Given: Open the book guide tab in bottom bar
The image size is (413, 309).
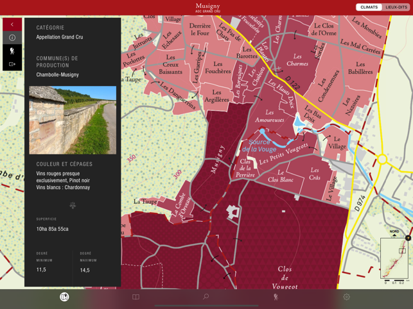Looking at the screenshot, I should pyautogui.click(x=136, y=297).
